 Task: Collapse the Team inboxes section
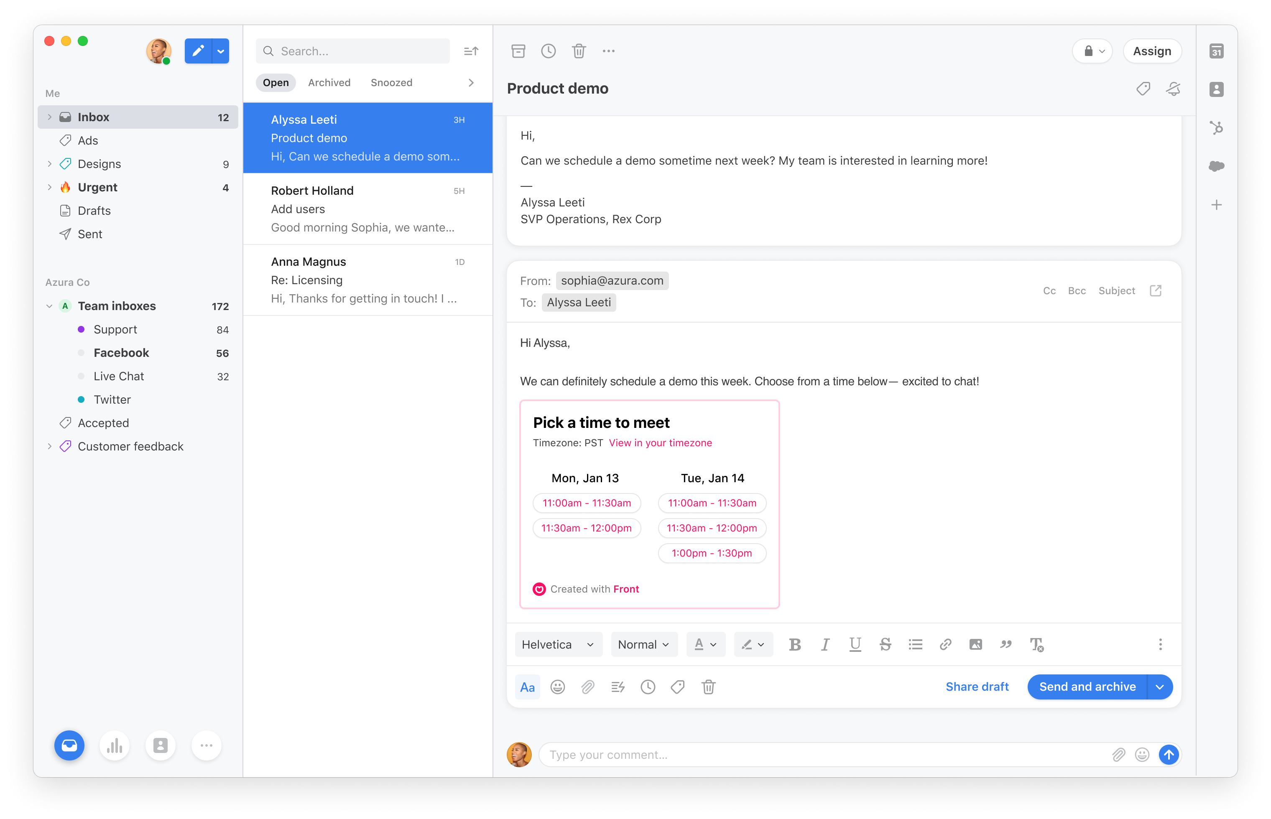[49, 306]
